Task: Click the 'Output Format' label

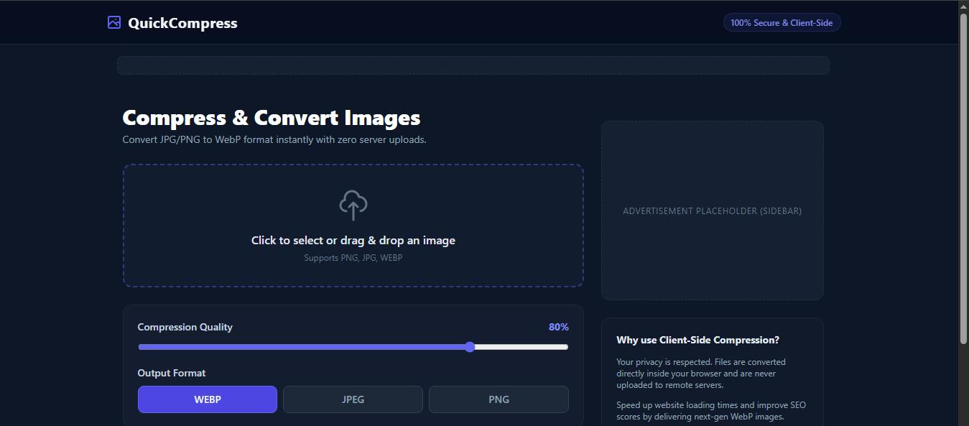Action: [x=172, y=373]
